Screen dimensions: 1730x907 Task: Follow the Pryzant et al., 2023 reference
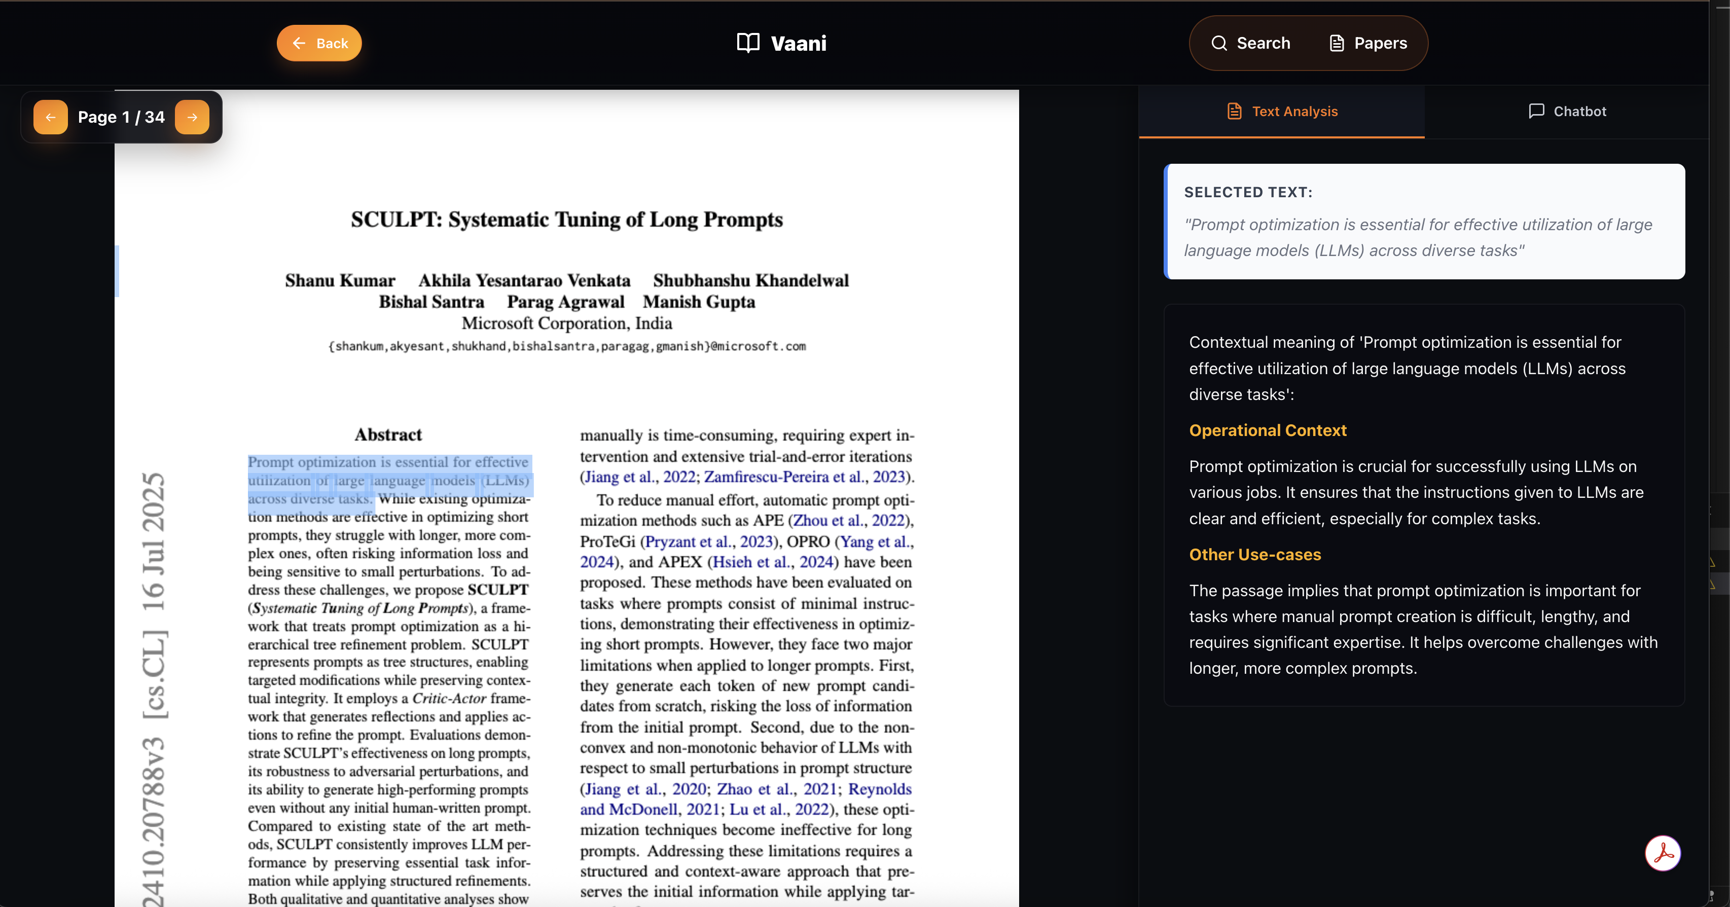(x=708, y=541)
